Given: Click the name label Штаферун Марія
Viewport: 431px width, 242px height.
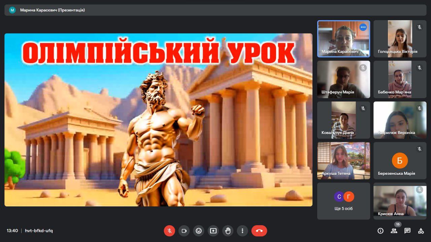Looking at the screenshot, I should 338,92.
